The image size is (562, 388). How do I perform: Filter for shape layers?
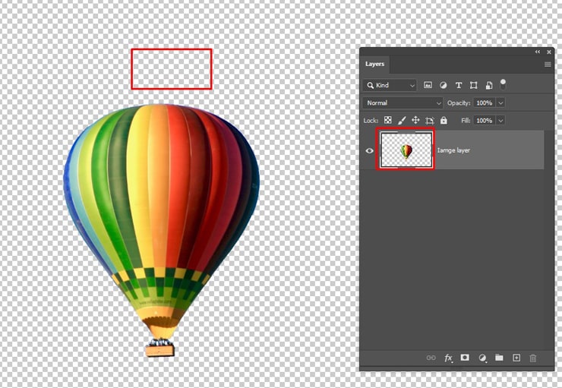point(473,85)
